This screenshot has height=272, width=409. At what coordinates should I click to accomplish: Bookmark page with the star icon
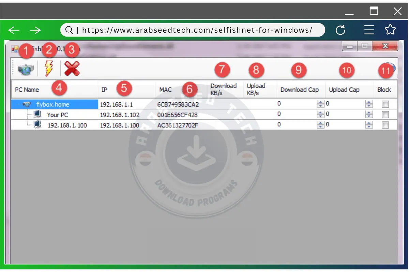[390, 30]
